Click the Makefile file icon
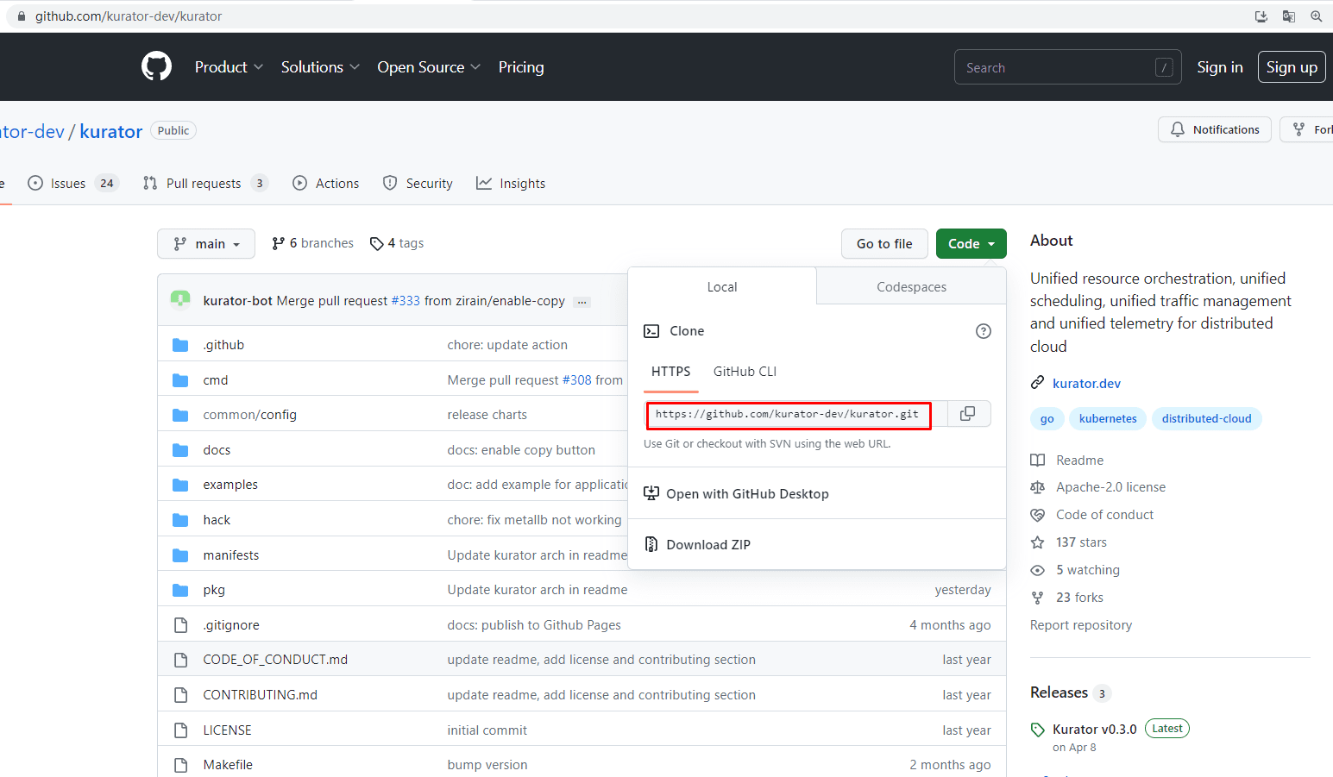 [x=180, y=765]
